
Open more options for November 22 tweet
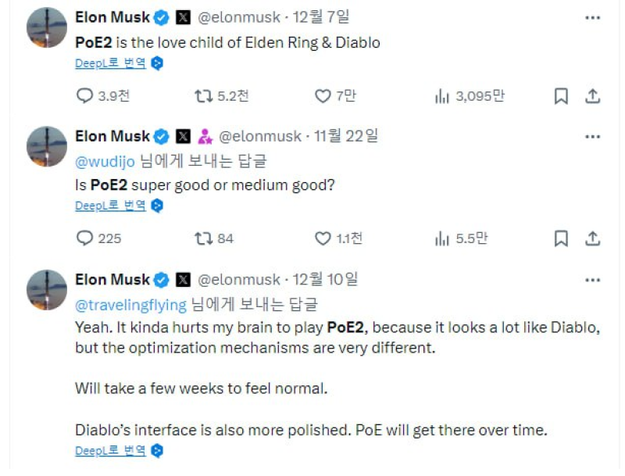(593, 136)
